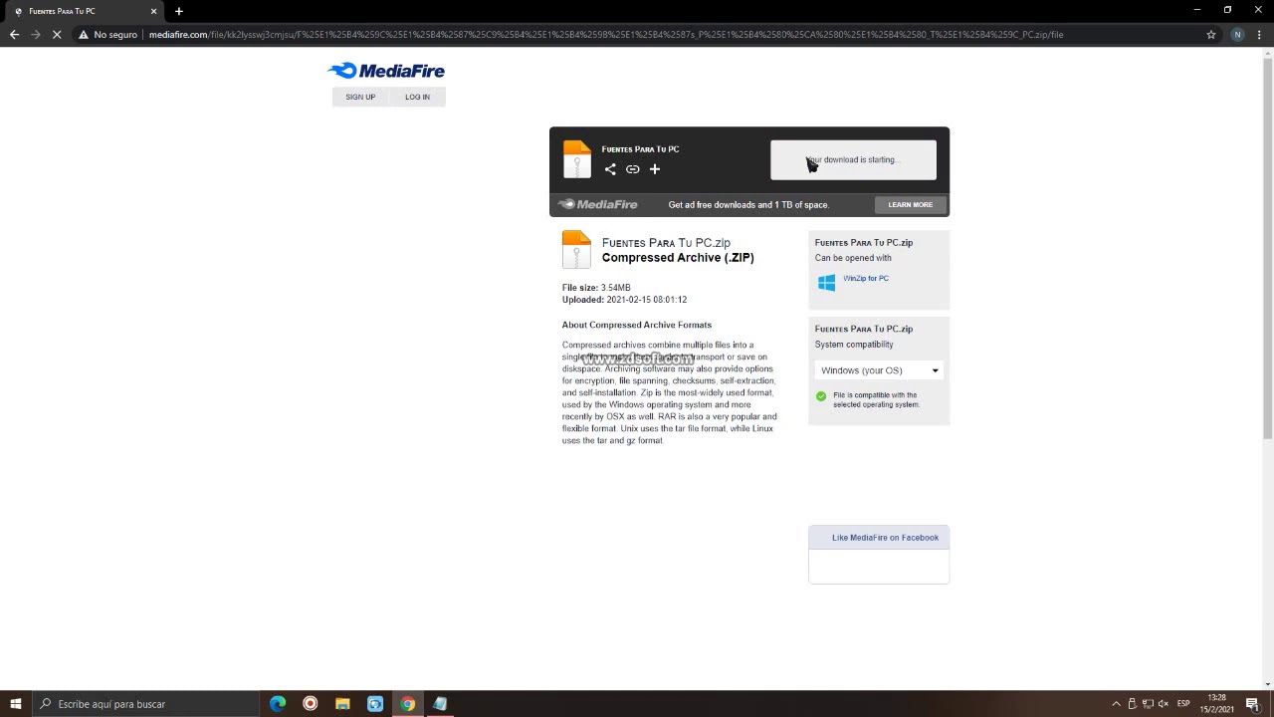Click the Get ad free downloads text
1274x717 pixels.
748,204
